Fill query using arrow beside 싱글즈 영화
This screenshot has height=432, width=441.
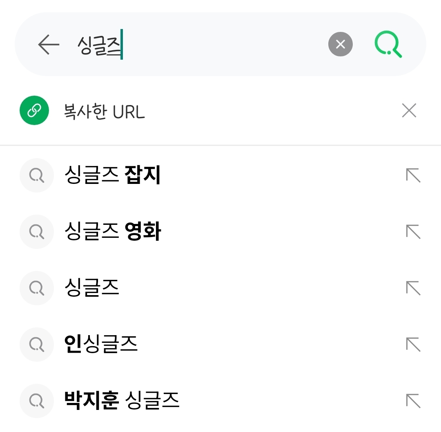[413, 232]
